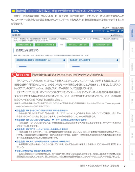Click the 取引取込を中止する button
Viewport: 135px width, 172px height.
116,35
